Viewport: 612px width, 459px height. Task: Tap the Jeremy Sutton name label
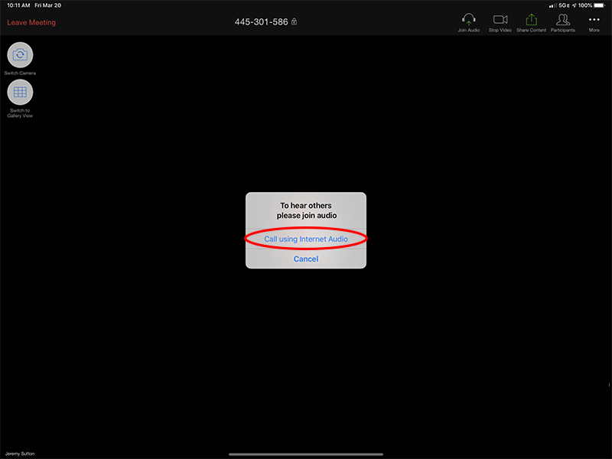tap(20, 454)
